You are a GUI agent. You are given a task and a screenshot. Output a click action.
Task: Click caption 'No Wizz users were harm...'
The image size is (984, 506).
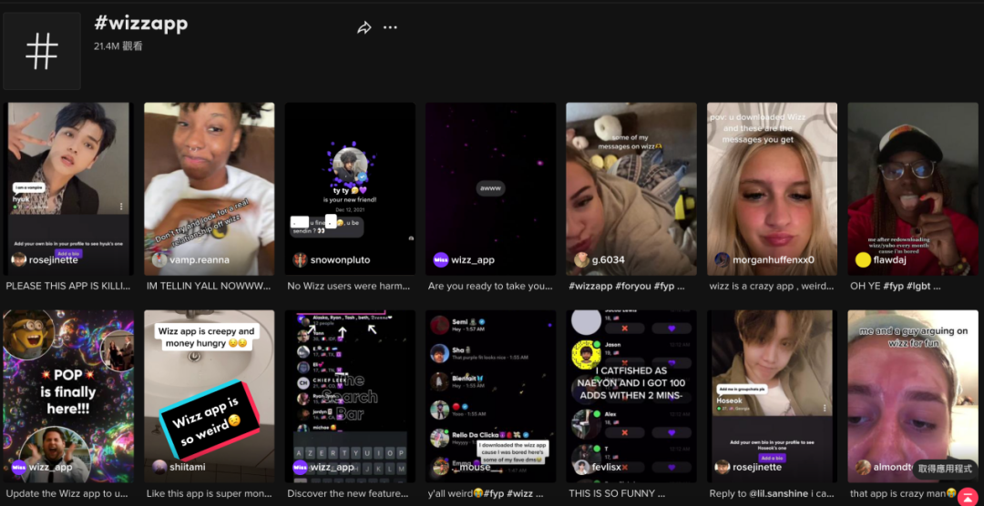(x=349, y=286)
